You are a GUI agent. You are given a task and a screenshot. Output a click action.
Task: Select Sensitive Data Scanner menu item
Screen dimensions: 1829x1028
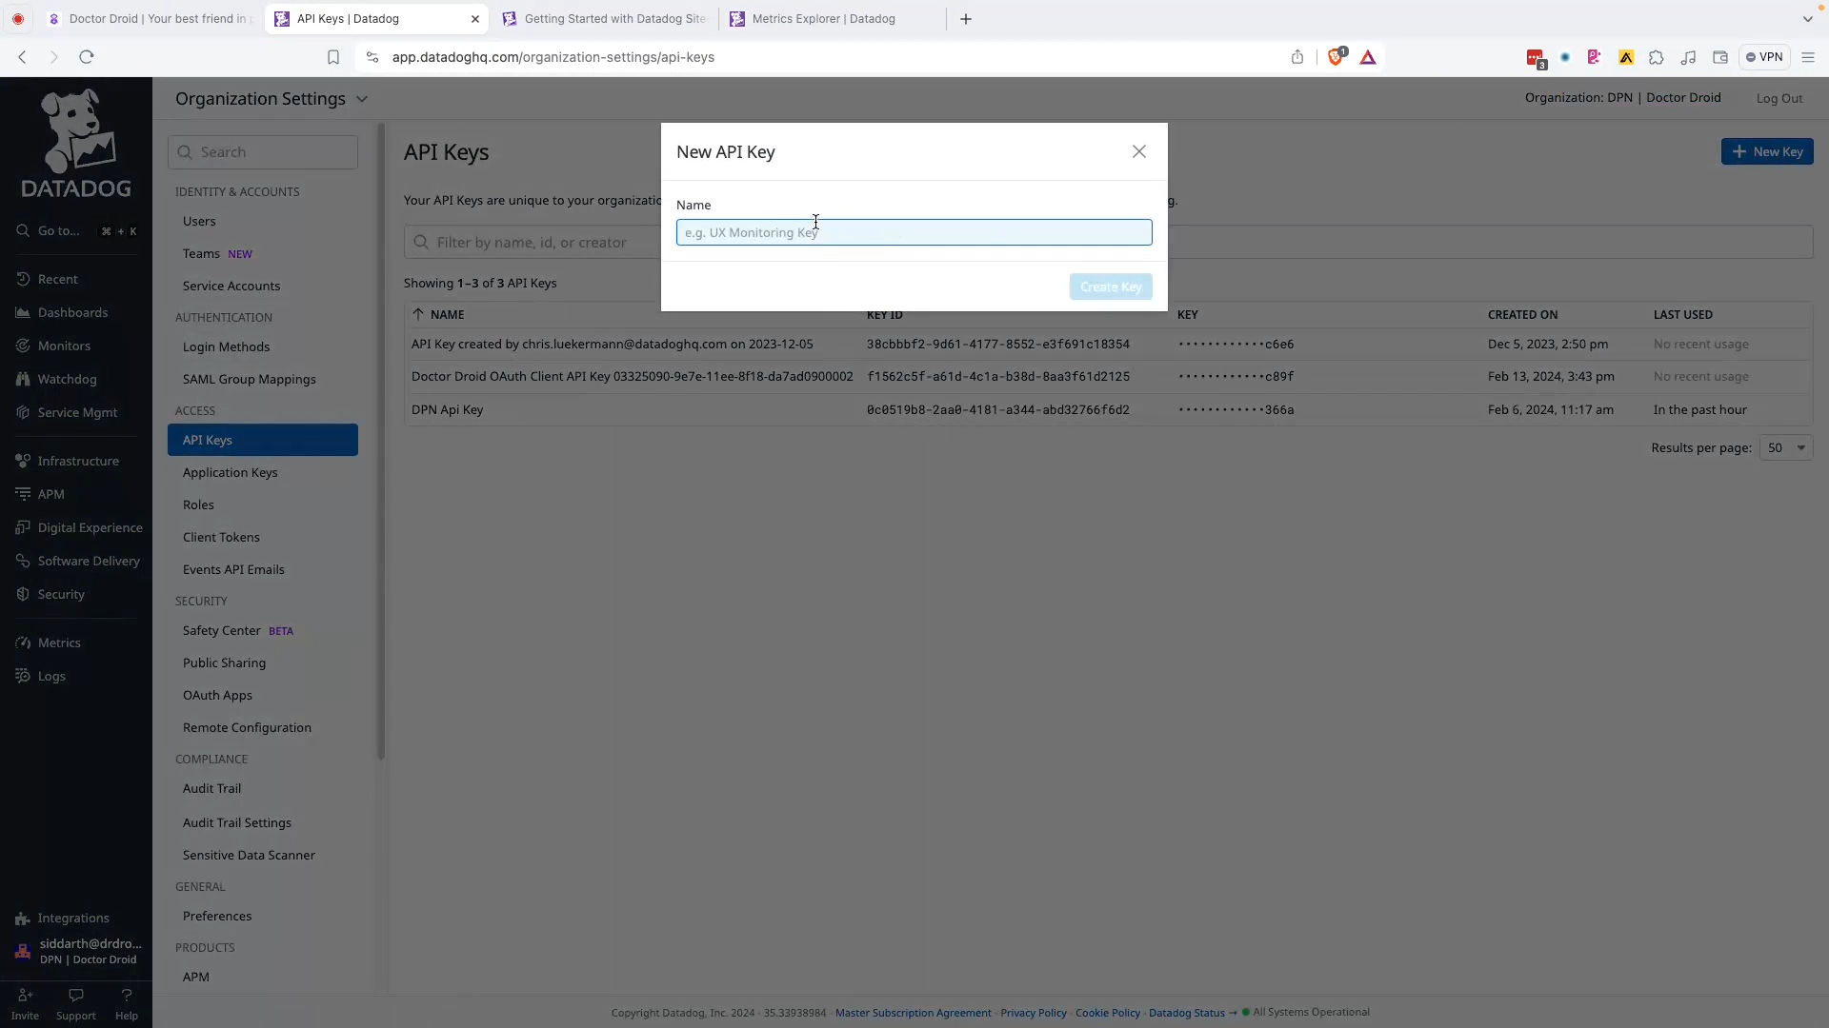(x=249, y=855)
